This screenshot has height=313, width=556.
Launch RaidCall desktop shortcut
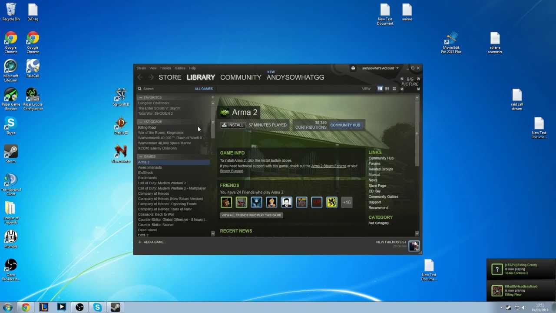click(33, 69)
